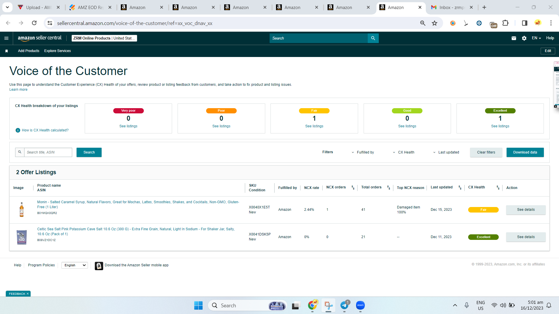Open the EN language dropdown

[x=536, y=38]
